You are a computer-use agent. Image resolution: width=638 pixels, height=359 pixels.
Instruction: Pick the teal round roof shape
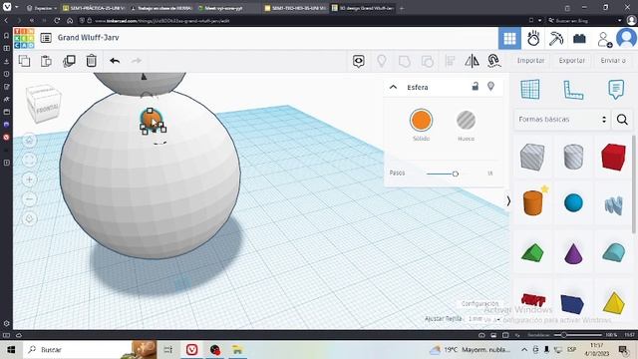tap(614, 252)
